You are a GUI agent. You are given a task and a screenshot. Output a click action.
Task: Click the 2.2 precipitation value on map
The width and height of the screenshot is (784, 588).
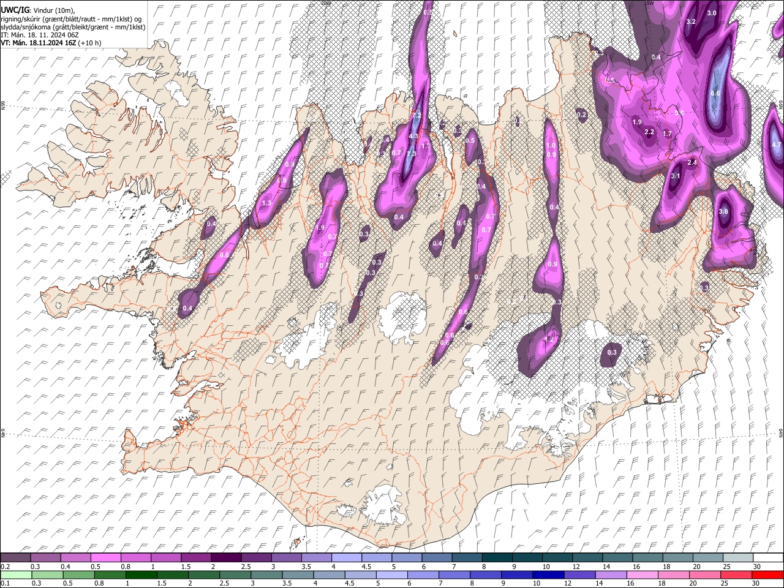click(650, 132)
